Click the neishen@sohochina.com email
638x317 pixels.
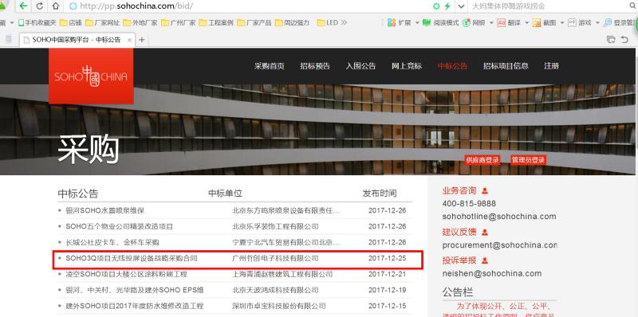[x=492, y=273]
